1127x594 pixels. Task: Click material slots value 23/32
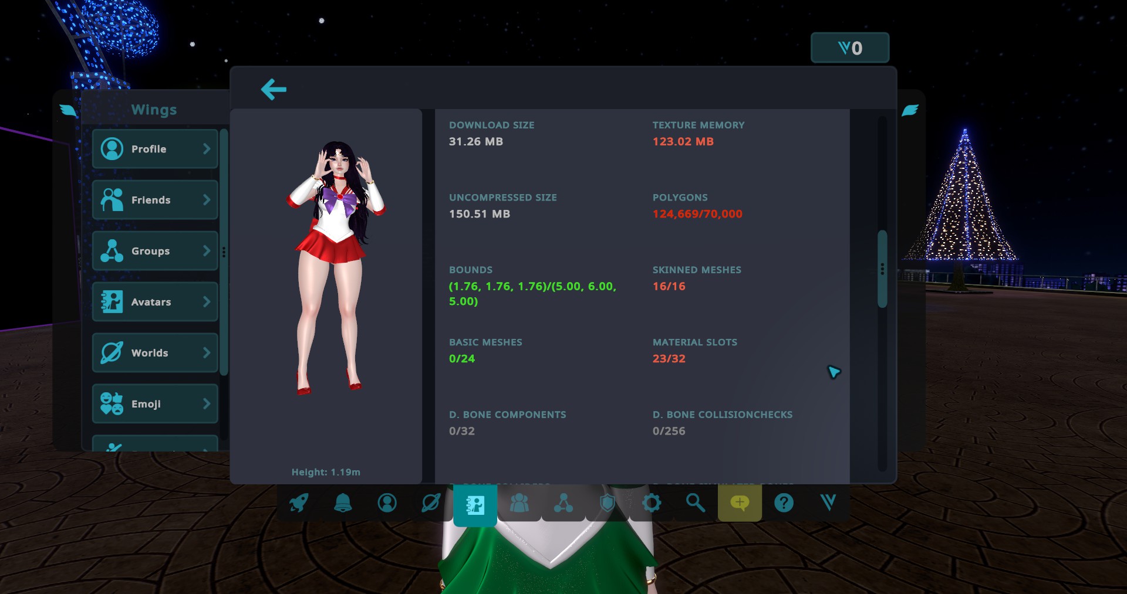(x=669, y=358)
